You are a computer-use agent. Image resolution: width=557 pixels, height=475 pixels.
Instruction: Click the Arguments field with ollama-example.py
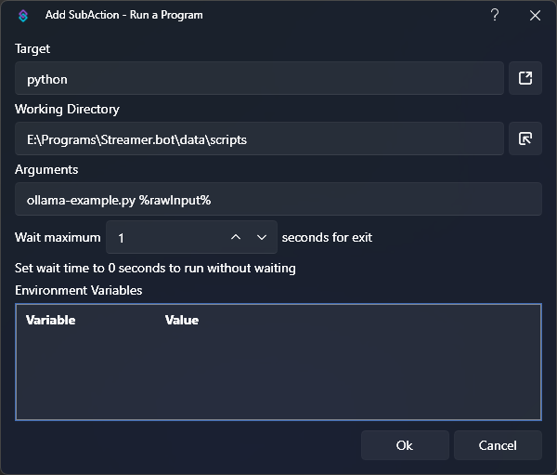278,200
